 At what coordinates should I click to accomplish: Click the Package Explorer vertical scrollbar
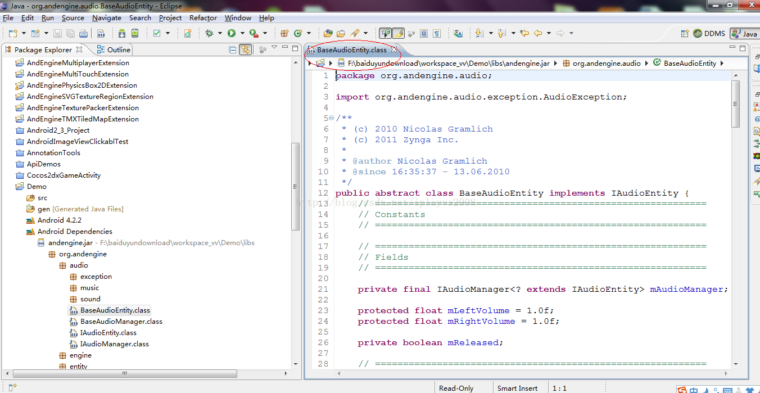point(296,187)
